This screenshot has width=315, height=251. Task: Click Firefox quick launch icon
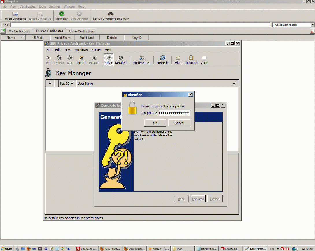click(x=29, y=248)
